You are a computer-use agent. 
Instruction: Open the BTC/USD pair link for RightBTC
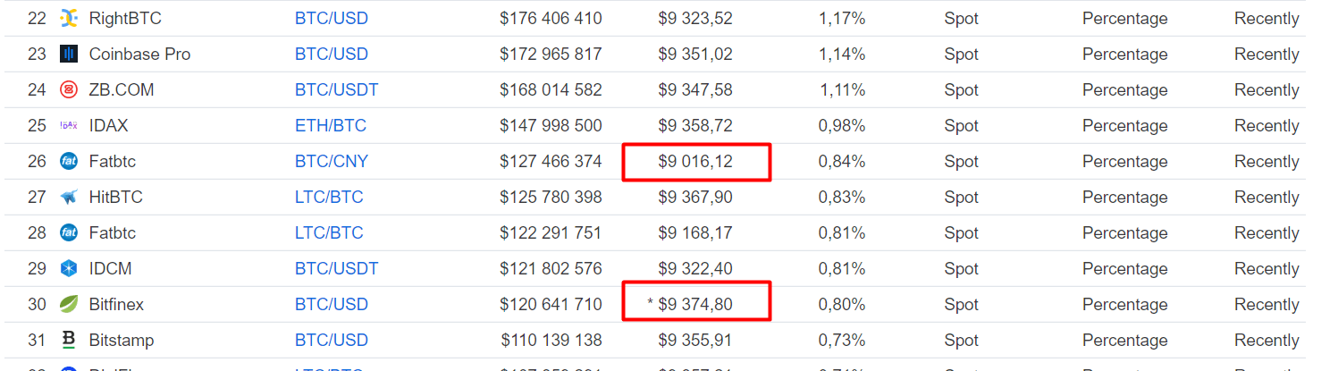pyautogui.click(x=332, y=19)
